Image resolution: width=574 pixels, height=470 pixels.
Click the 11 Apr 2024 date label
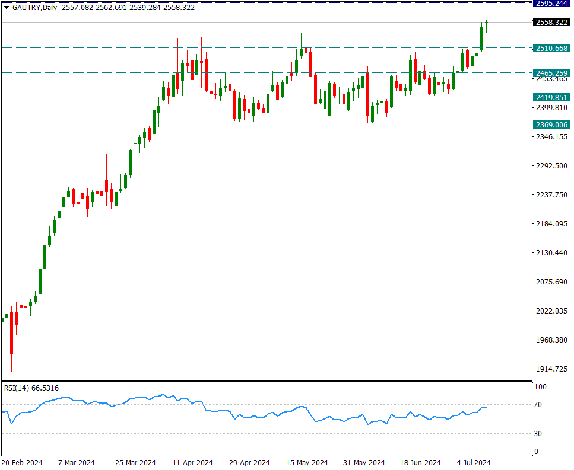(x=192, y=463)
